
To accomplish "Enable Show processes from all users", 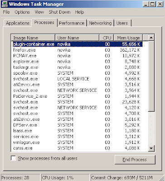I will (x=13, y=158).
